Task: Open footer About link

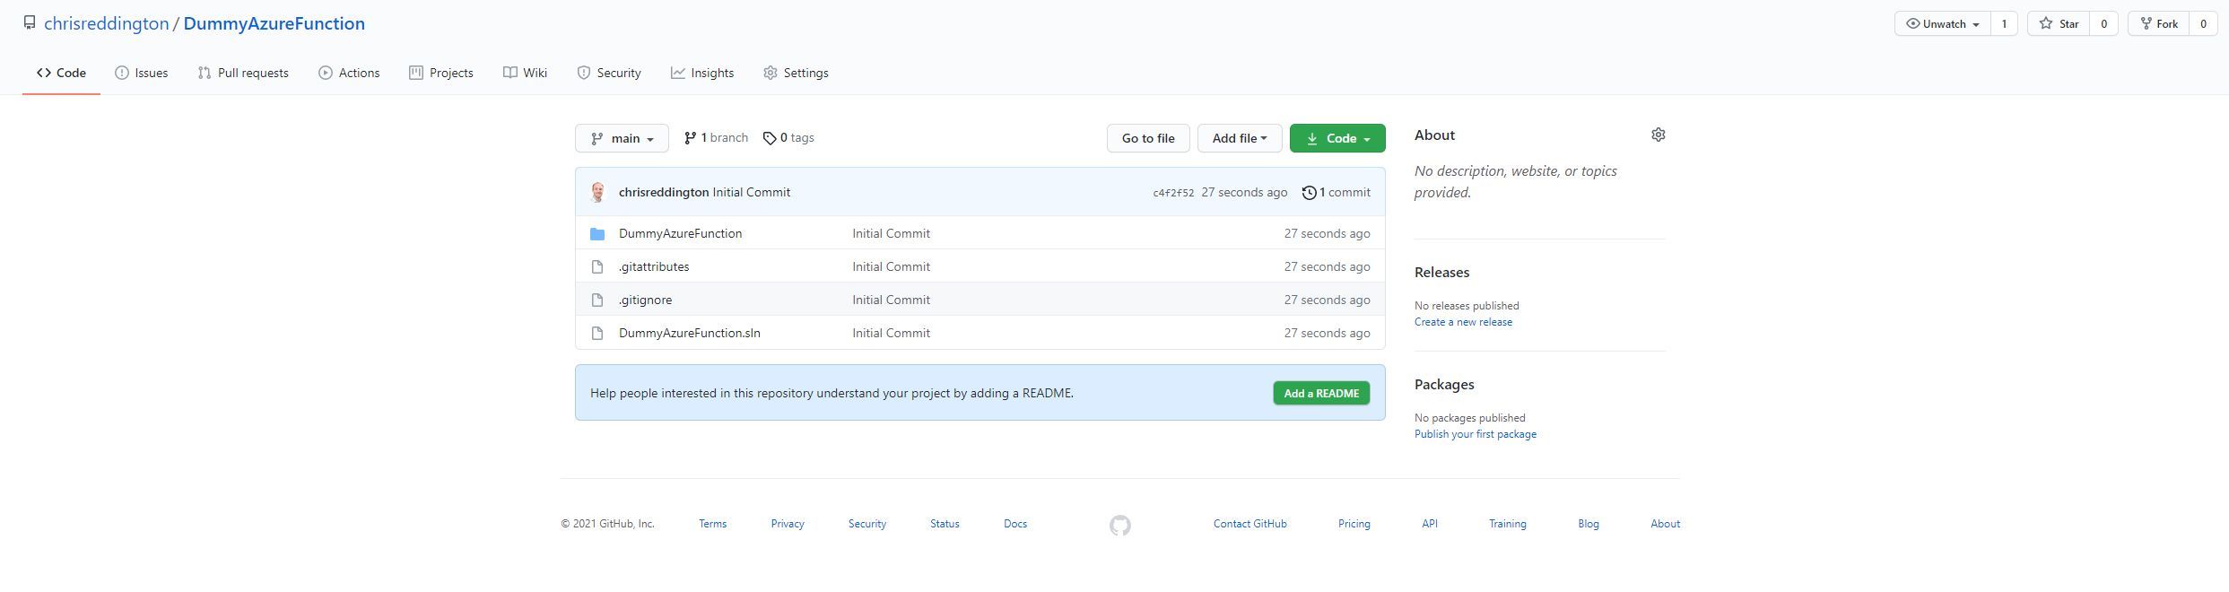Action: [x=1665, y=524]
